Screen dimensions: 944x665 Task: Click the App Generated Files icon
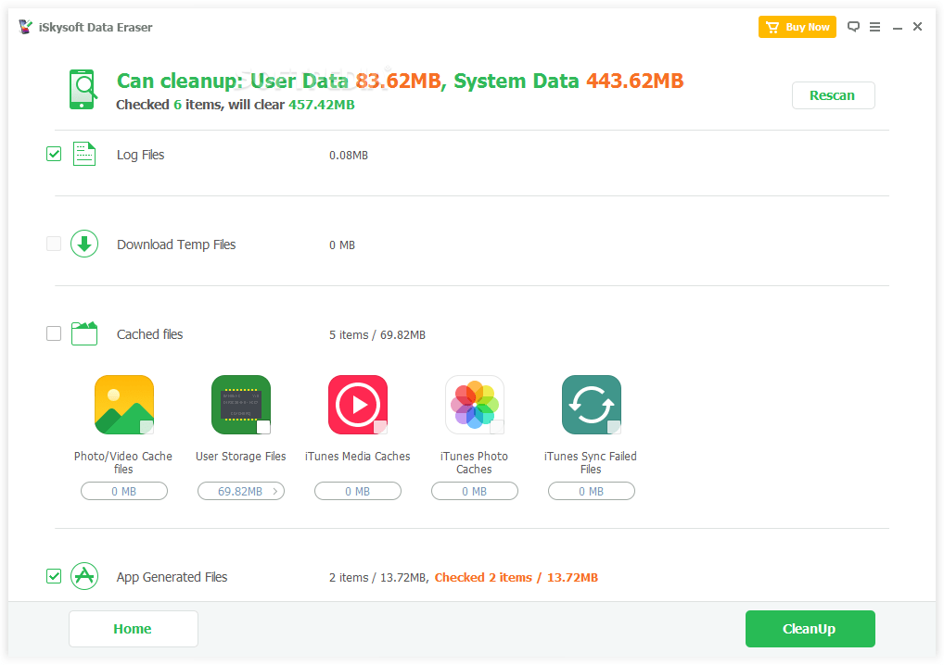84,576
